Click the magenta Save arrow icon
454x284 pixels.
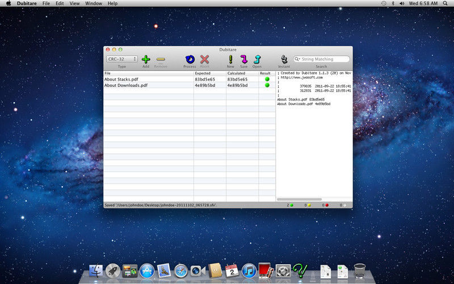[244, 60]
